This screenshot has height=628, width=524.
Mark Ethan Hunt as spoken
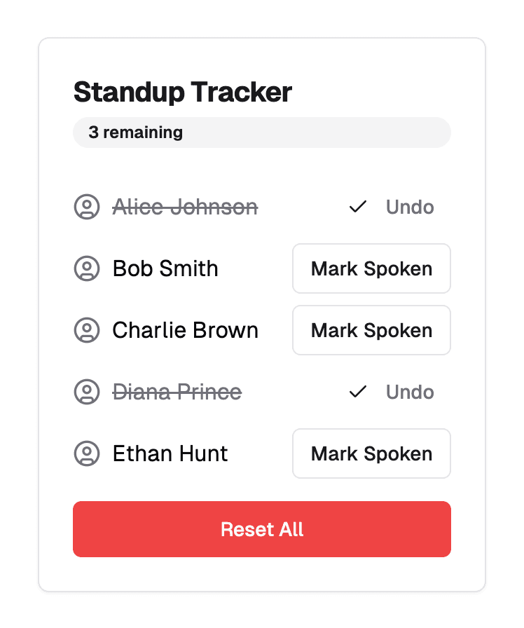(x=371, y=453)
